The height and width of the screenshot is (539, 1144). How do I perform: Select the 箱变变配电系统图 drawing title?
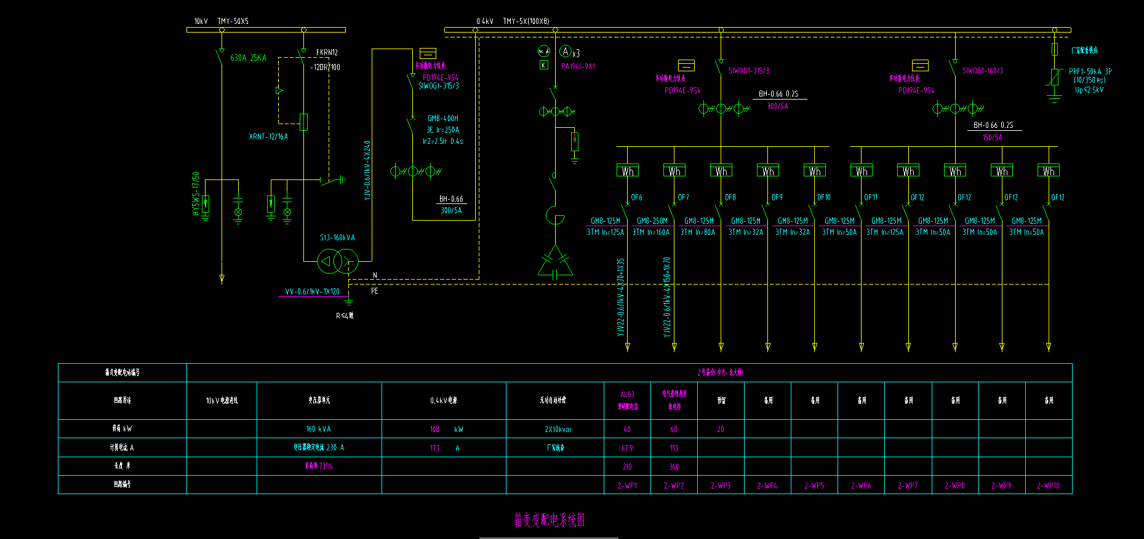click(549, 521)
